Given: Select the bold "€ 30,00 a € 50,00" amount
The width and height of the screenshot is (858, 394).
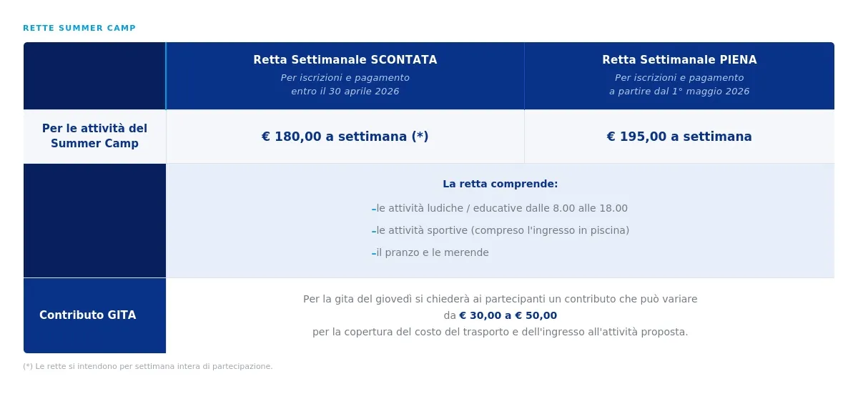Looking at the screenshot, I should coord(508,315).
